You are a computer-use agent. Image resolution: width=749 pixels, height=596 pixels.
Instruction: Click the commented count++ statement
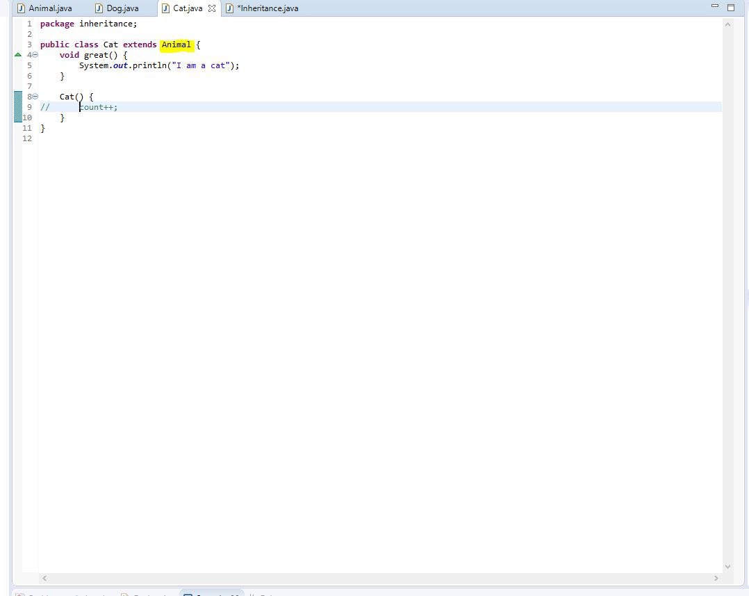(x=99, y=107)
